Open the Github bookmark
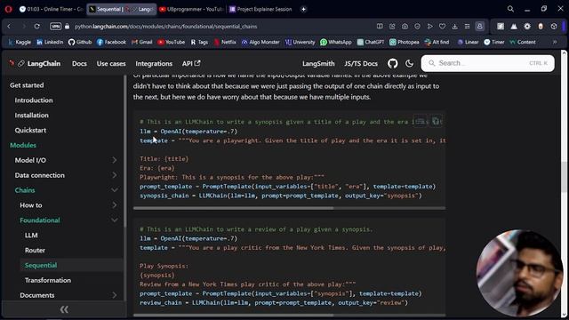 (80, 42)
